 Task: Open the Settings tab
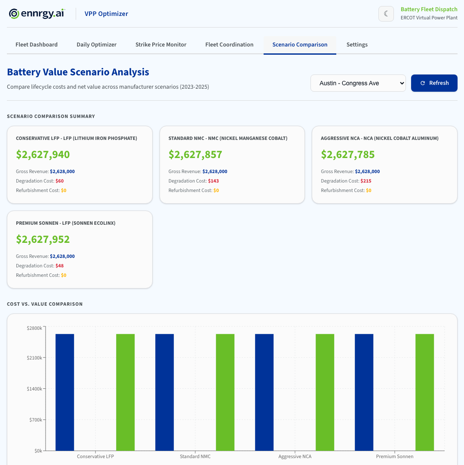coord(357,44)
